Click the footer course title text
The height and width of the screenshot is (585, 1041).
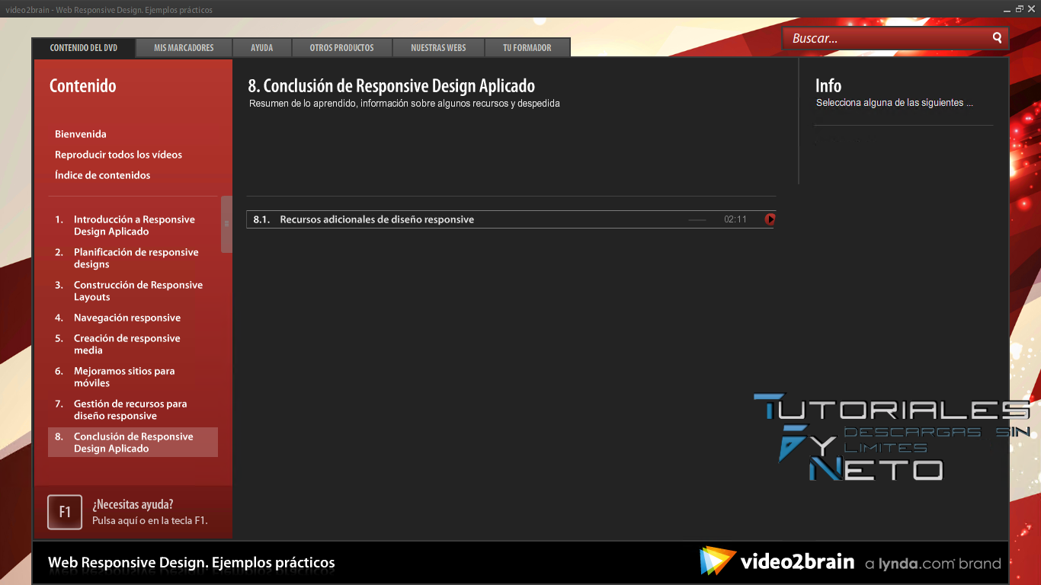(191, 563)
